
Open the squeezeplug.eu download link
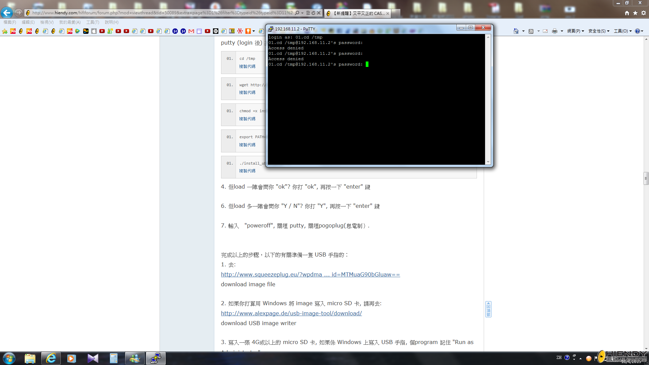(x=310, y=274)
